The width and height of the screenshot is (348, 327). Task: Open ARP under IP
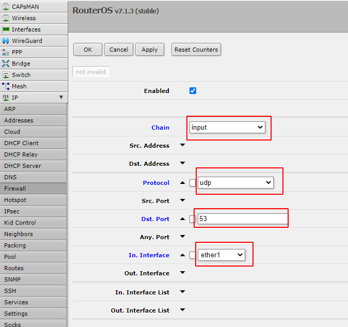33,109
